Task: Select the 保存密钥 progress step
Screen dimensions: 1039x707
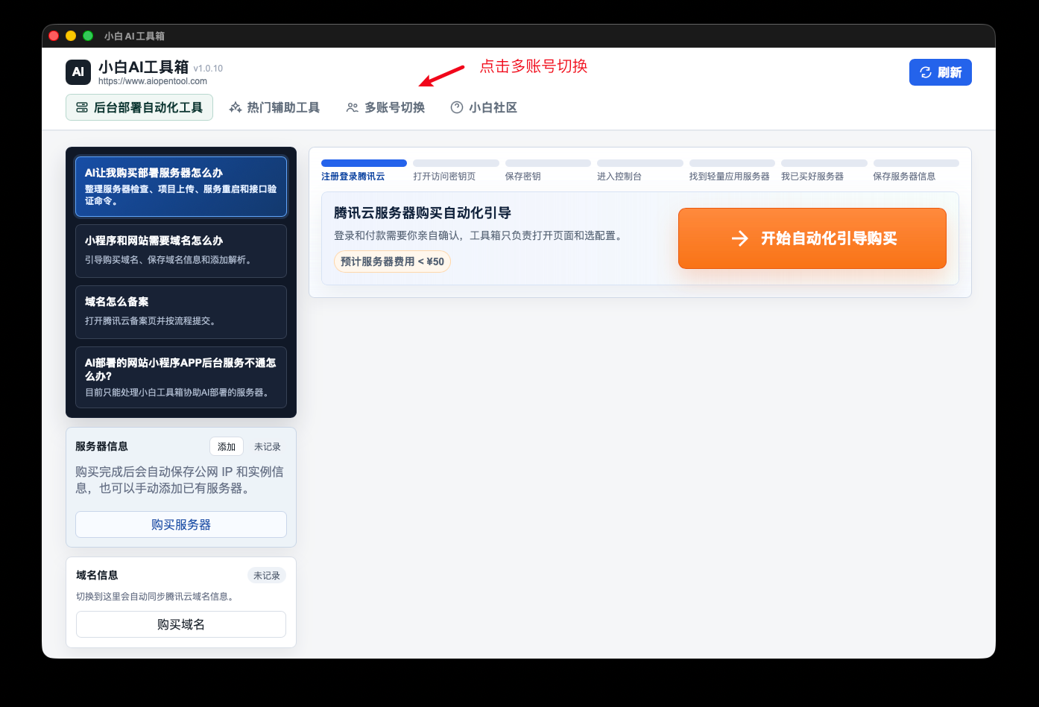Action: pos(548,171)
